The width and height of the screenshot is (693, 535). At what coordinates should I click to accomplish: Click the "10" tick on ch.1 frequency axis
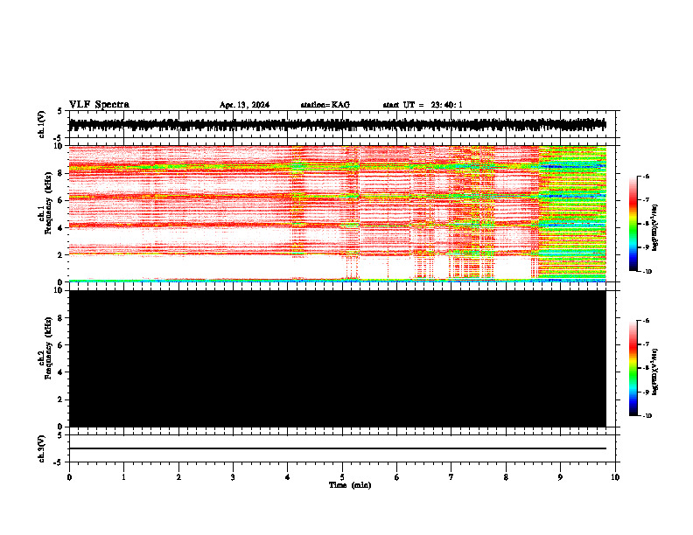[x=59, y=146]
